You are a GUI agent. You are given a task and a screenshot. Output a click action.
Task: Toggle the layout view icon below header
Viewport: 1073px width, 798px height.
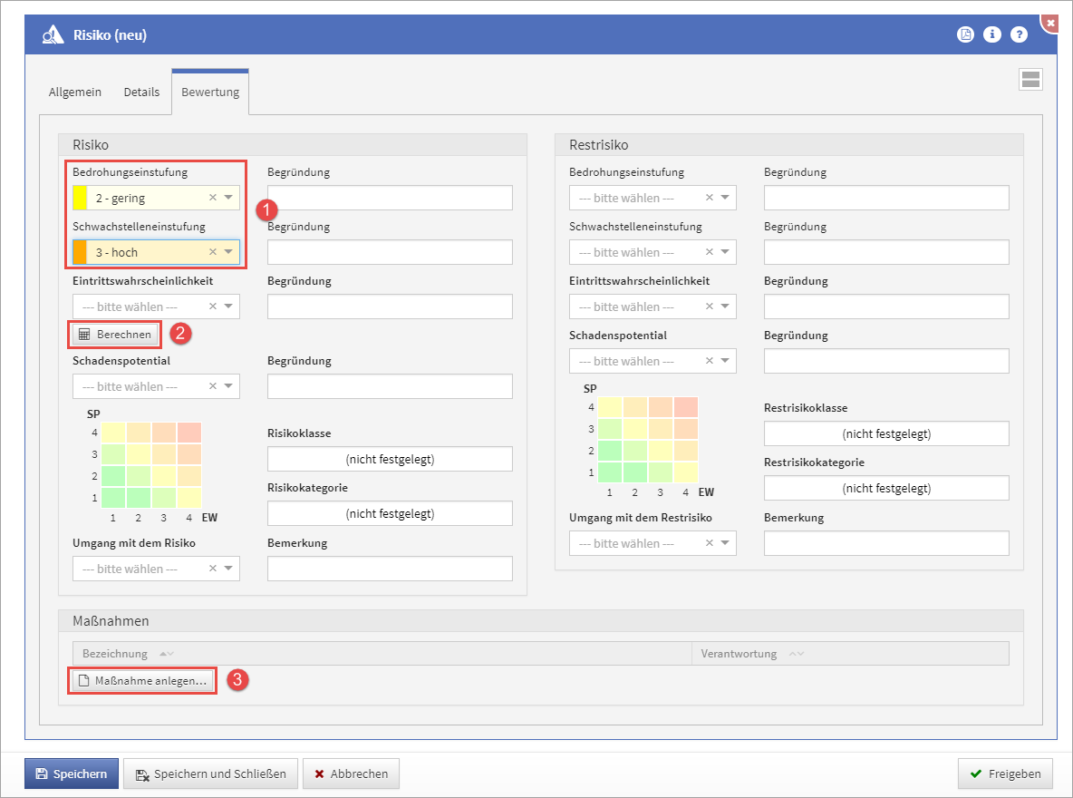(x=1030, y=80)
